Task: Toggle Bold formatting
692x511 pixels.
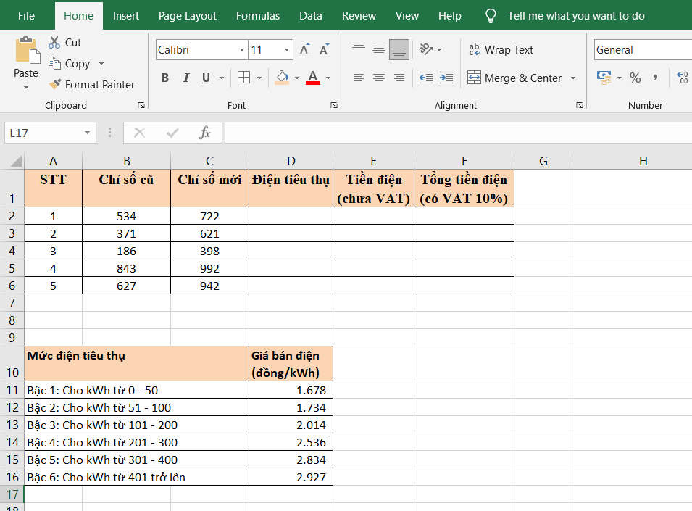Action: click(x=165, y=78)
